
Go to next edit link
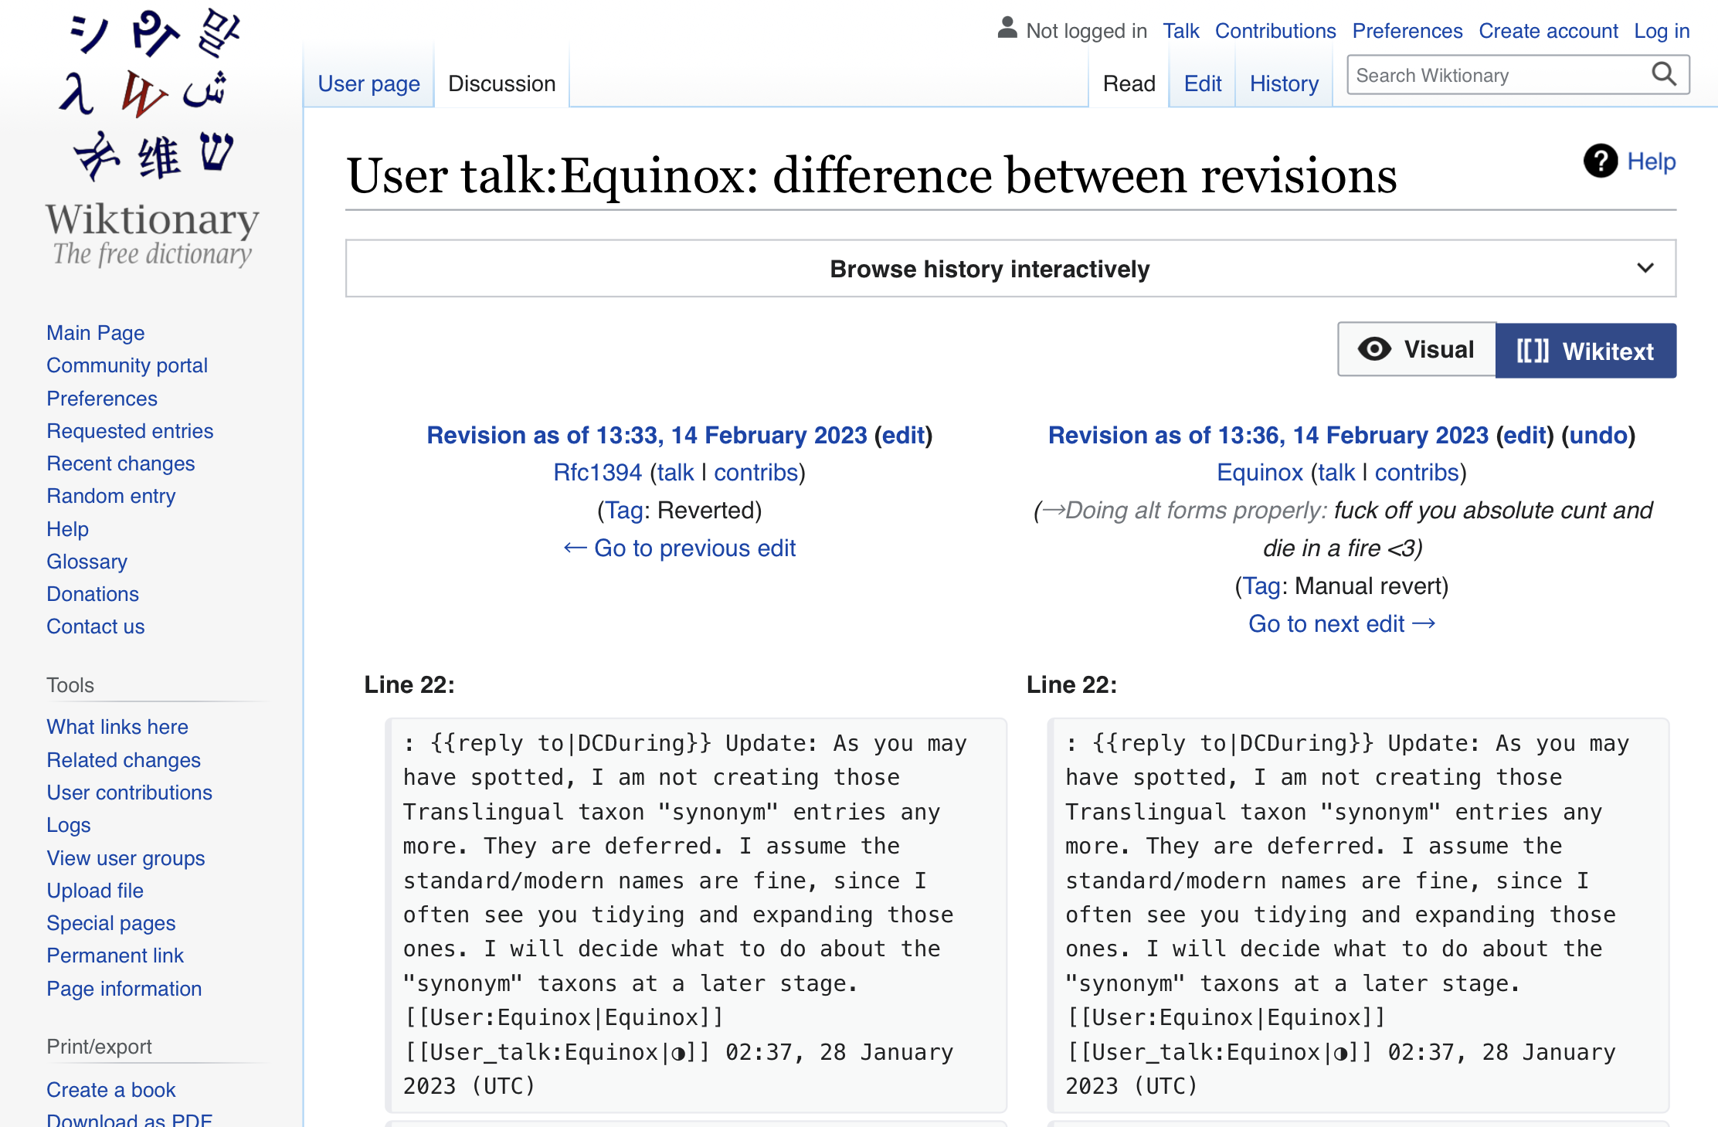point(1341,623)
